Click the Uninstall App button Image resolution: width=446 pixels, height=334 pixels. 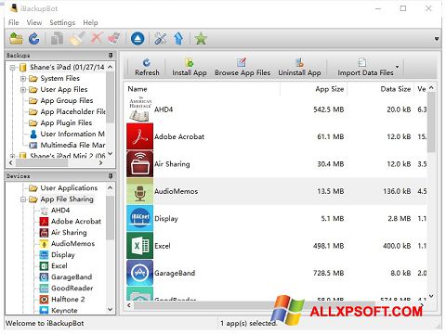[299, 67]
